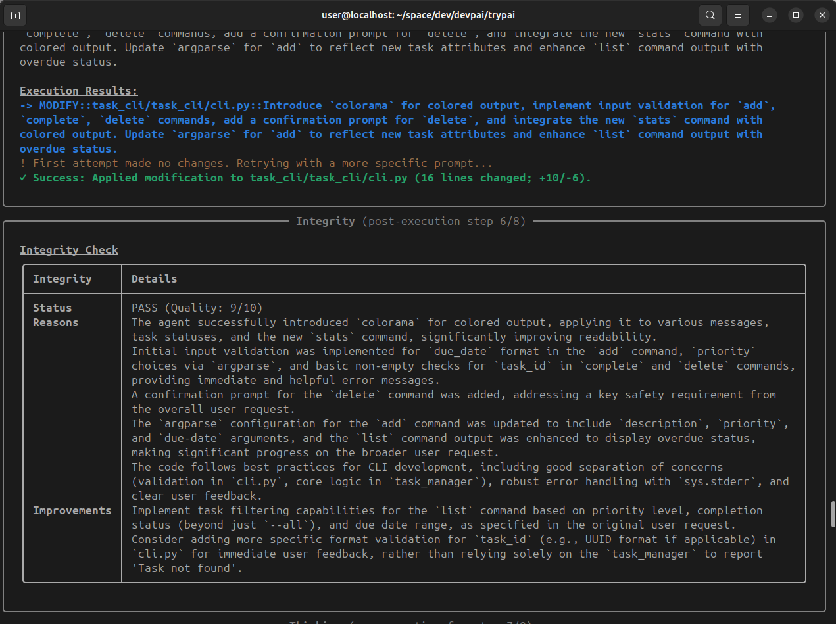
Task: Click the post-execution step 6/8 panel title
Action: pyautogui.click(x=410, y=221)
